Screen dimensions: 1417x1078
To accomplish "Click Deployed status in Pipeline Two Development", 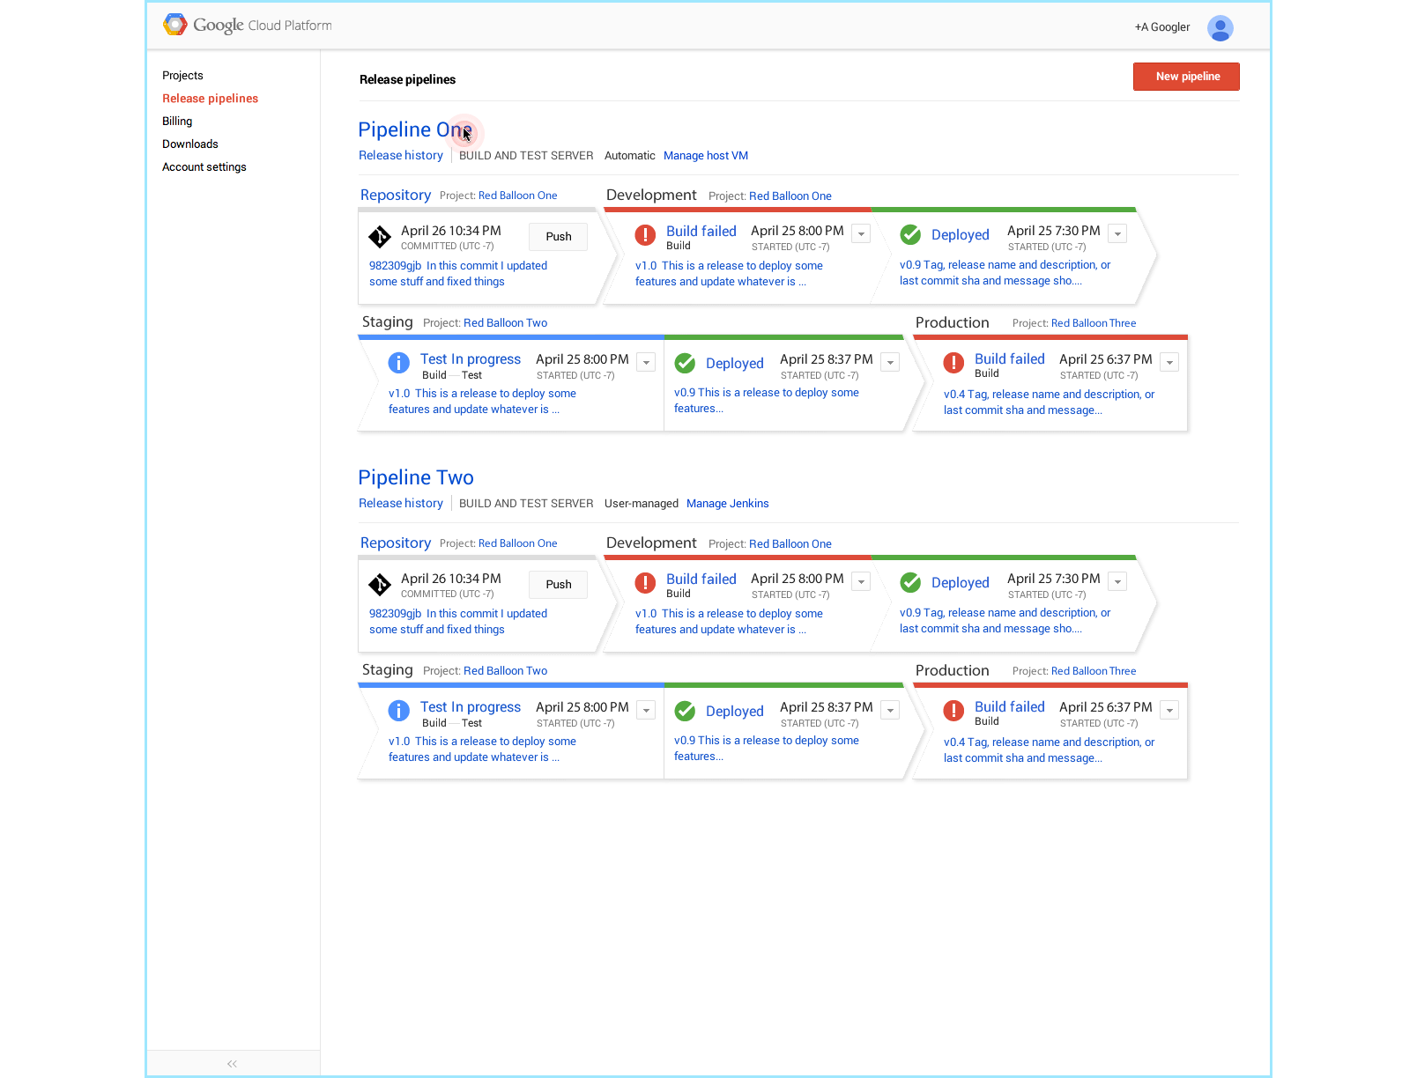I will (961, 583).
